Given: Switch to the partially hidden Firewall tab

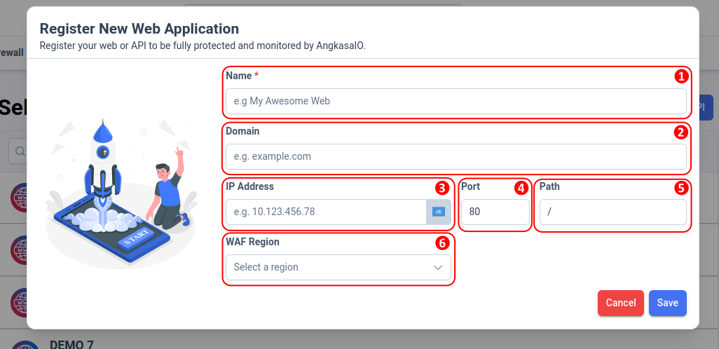Looking at the screenshot, I should tap(11, 53).
